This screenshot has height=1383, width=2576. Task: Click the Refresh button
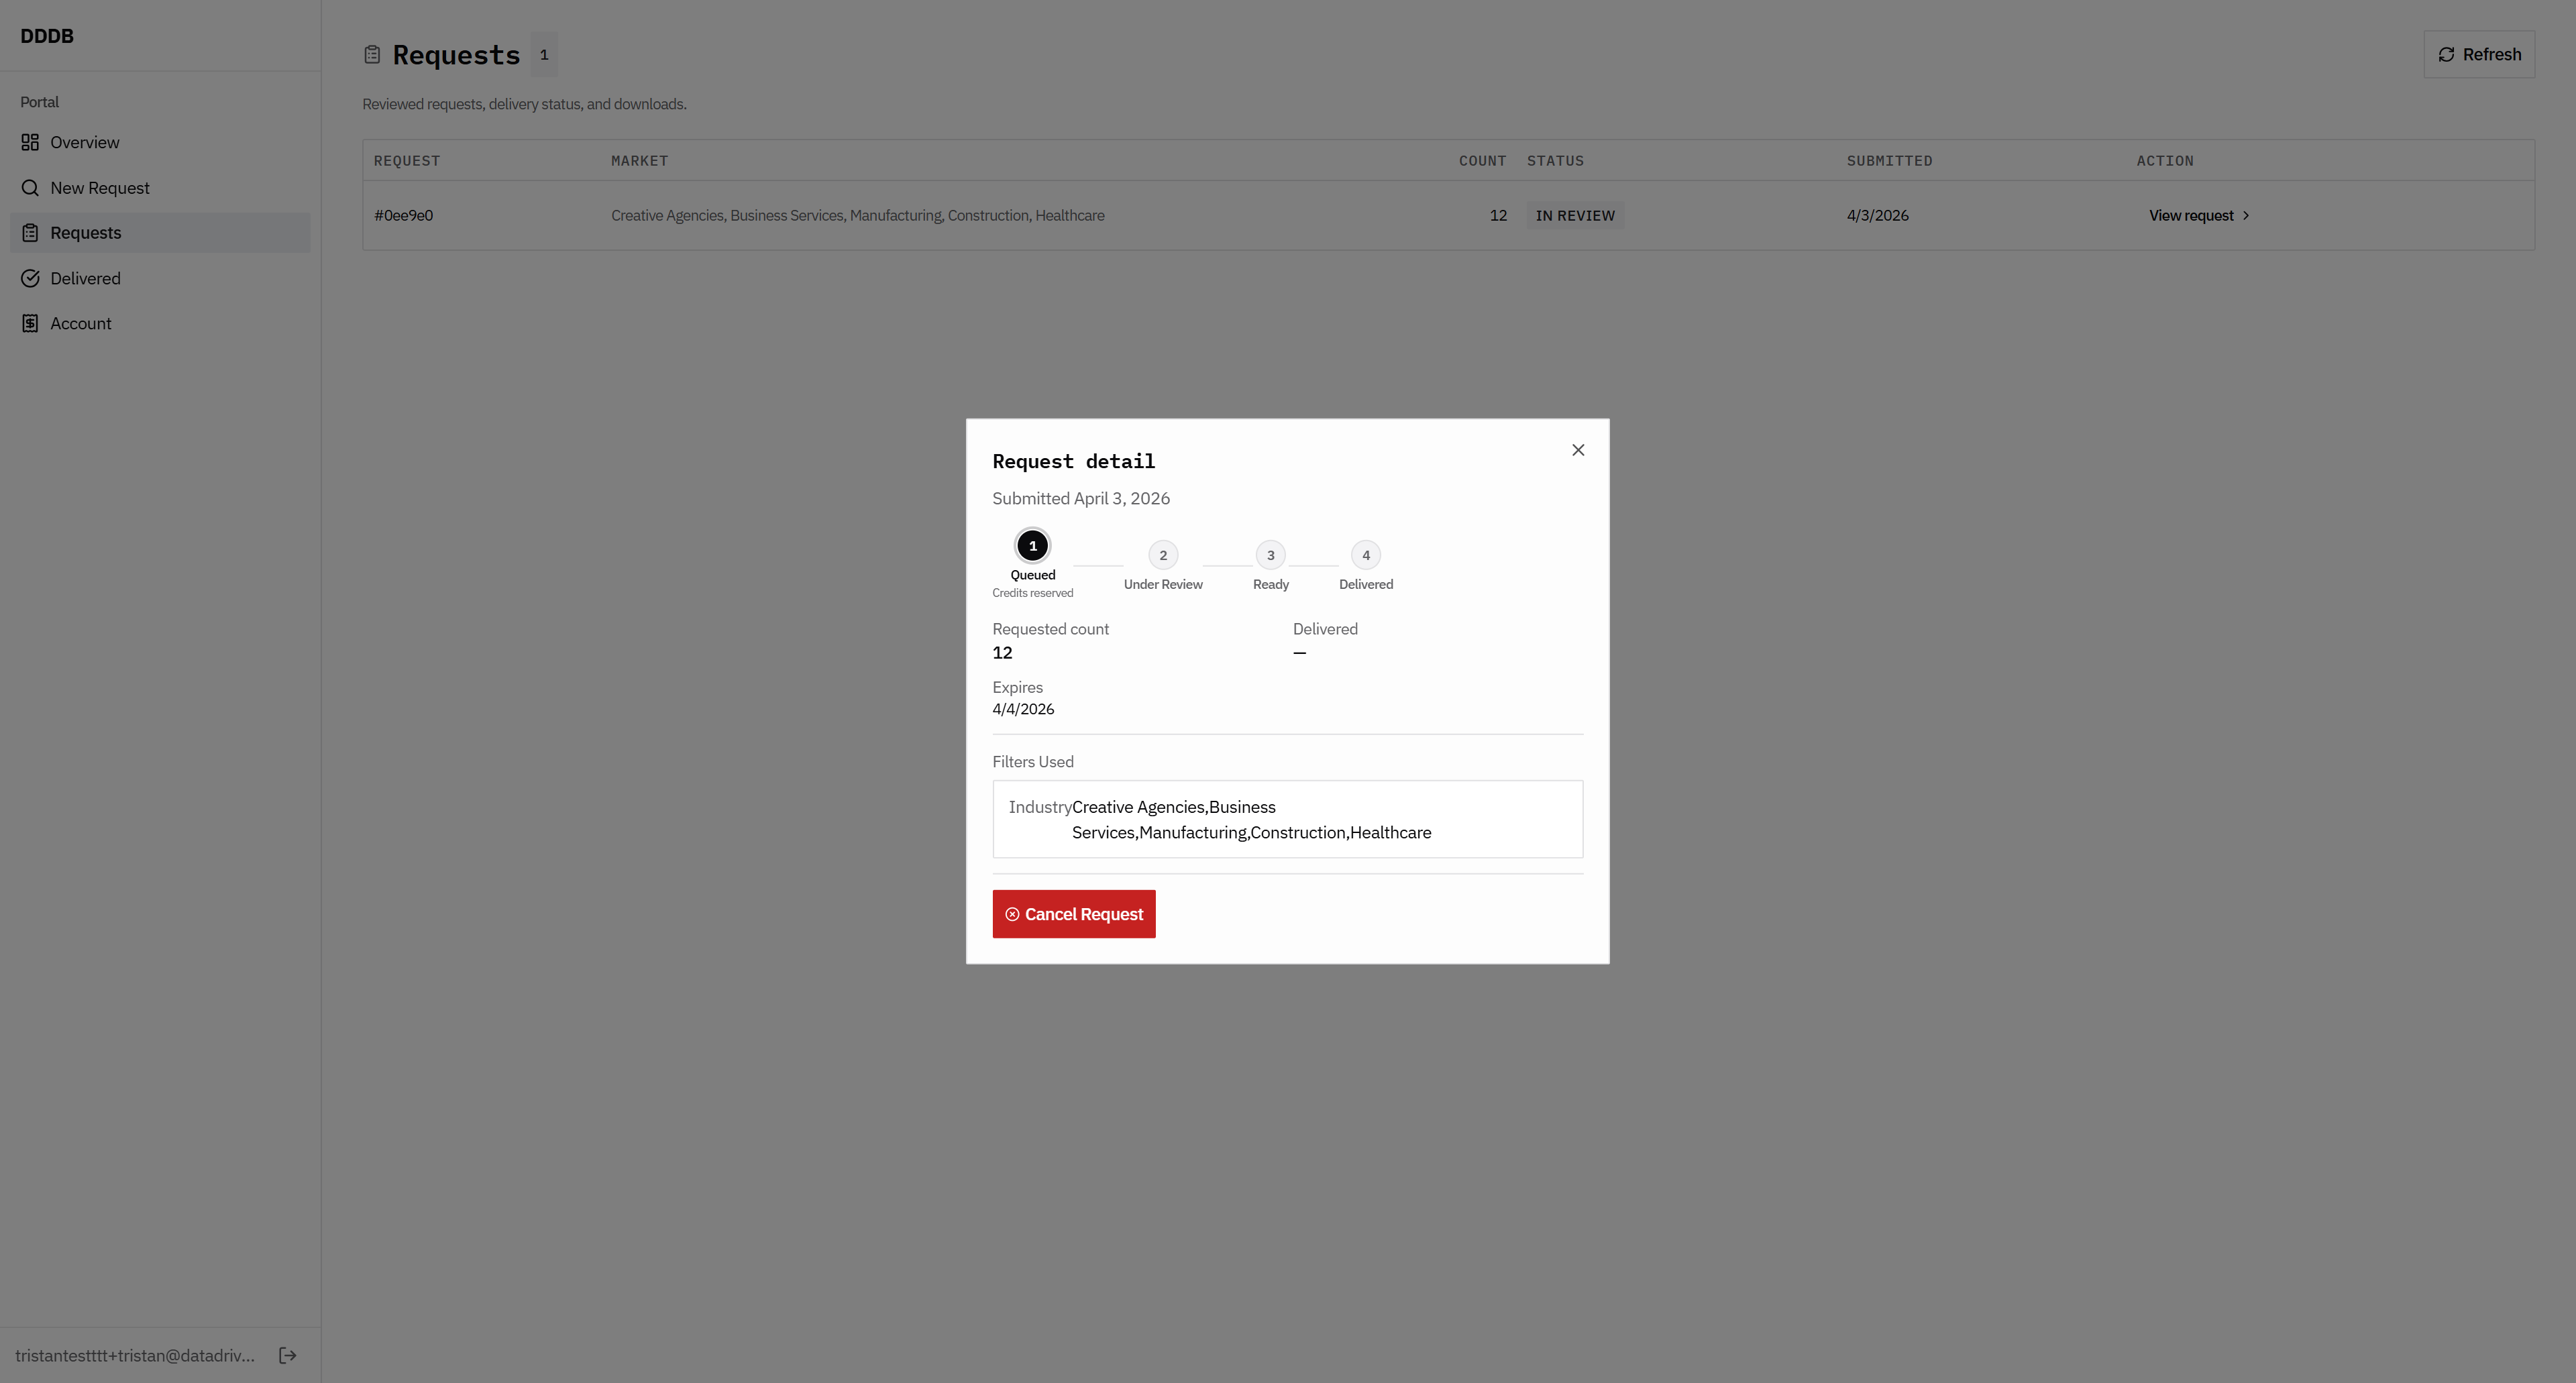click(2479, 54)
